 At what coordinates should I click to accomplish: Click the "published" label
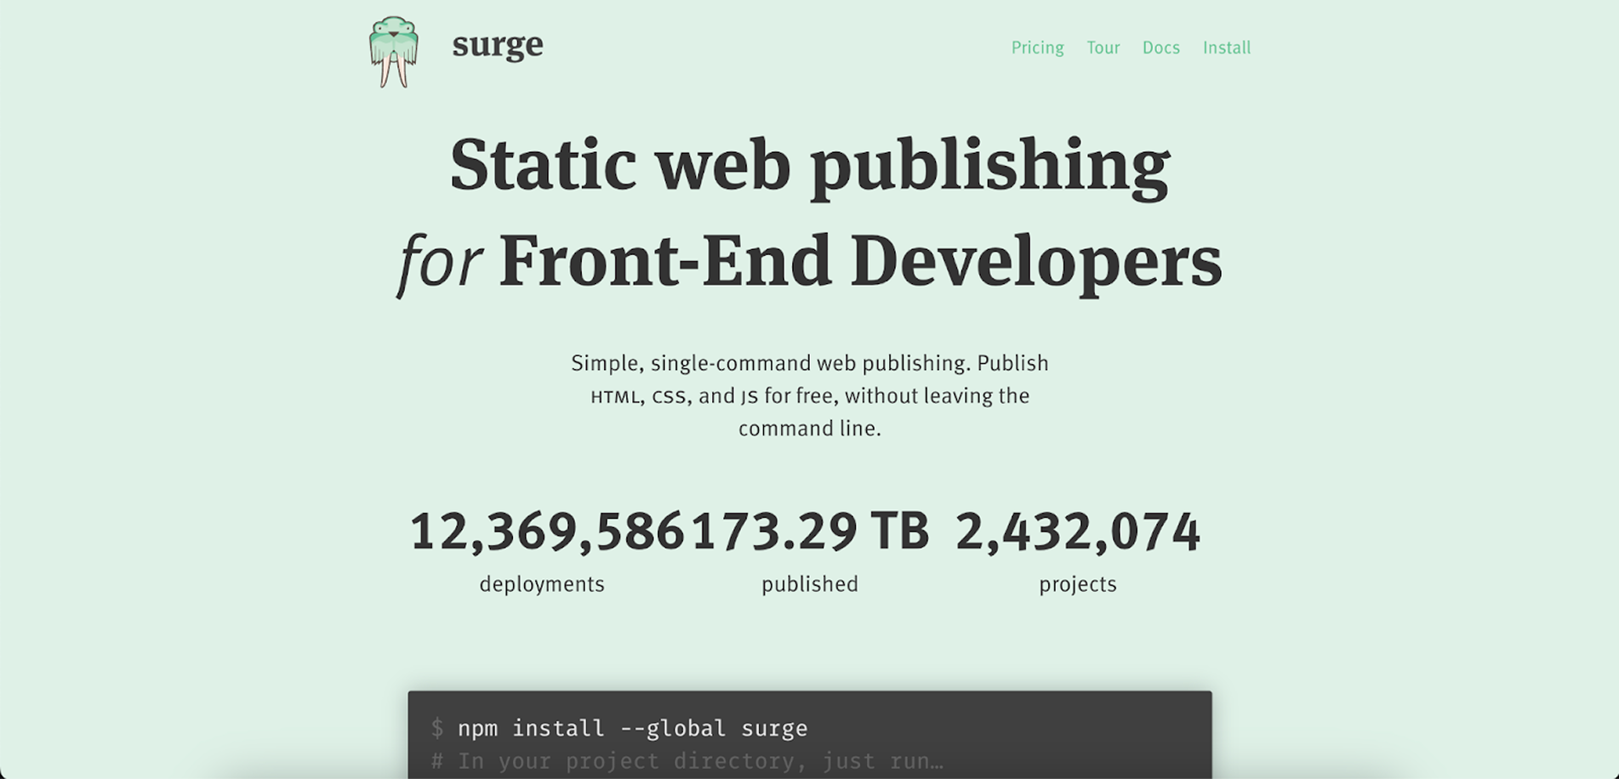(x=810, y=585)
